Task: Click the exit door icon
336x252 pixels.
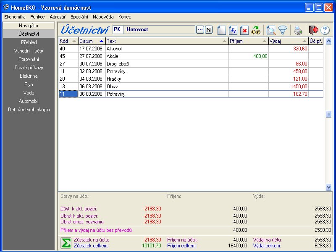Action: click(313, 30)
